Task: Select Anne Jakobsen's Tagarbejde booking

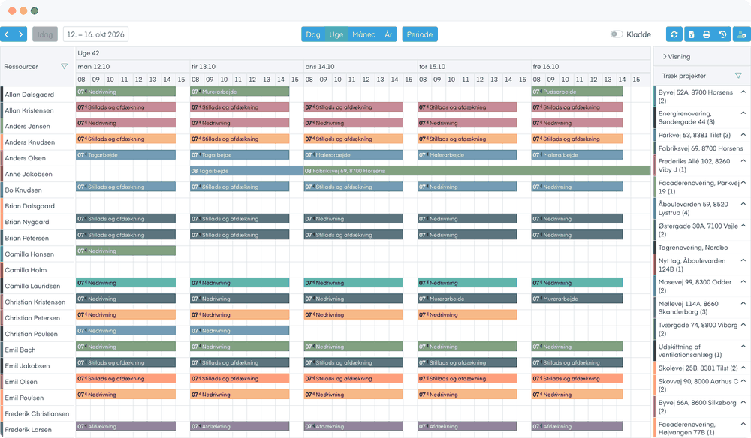Action: click(x=246, y=171)
